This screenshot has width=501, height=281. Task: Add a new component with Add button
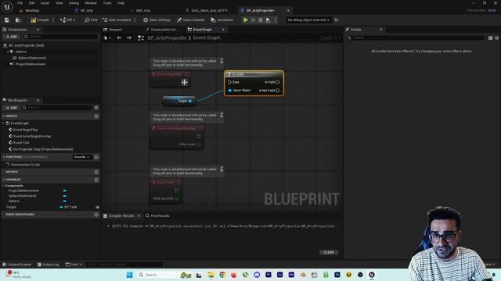pyautogui.click(x=11, y=37)
